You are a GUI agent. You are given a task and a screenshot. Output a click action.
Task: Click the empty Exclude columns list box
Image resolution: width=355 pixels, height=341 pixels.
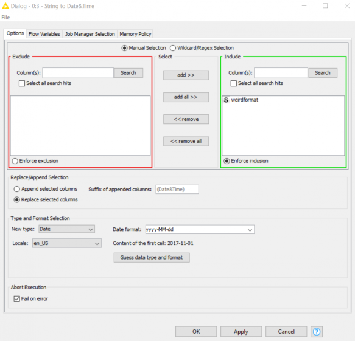point(80,126)
